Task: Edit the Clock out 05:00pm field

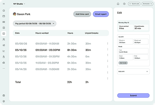Action: tap(141, 42)
